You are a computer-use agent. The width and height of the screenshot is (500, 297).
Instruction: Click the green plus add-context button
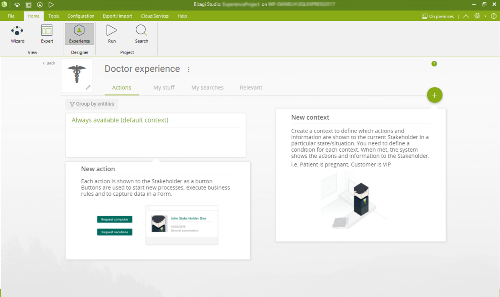point(435,95)
